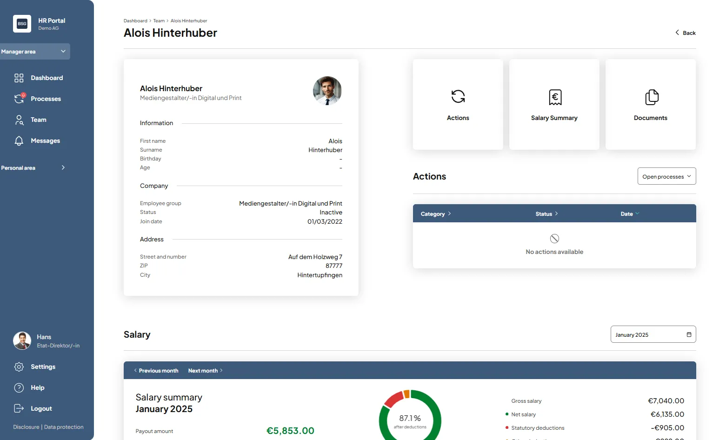Open Processes via its refresh icon
This screenshot has height=440, width=726.
pos(19,99)
